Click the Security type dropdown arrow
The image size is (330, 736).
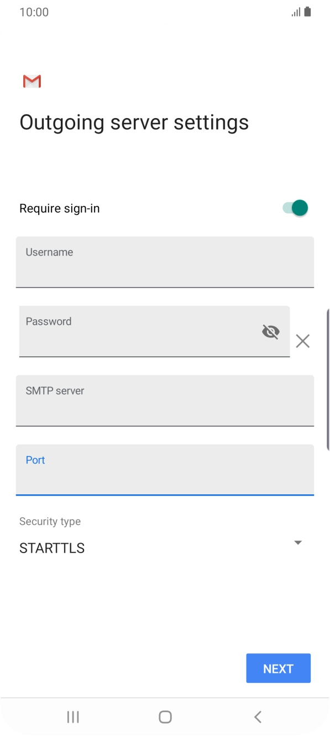[x=297, y=543]
